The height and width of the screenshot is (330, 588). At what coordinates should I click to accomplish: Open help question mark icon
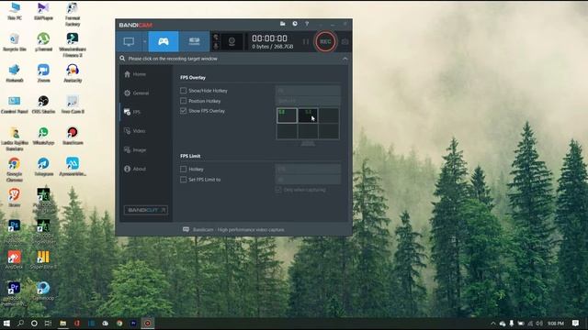(x=307, y=24)
